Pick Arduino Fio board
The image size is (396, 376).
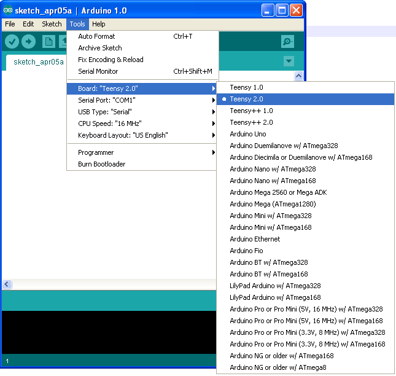(x=305, y=251)
